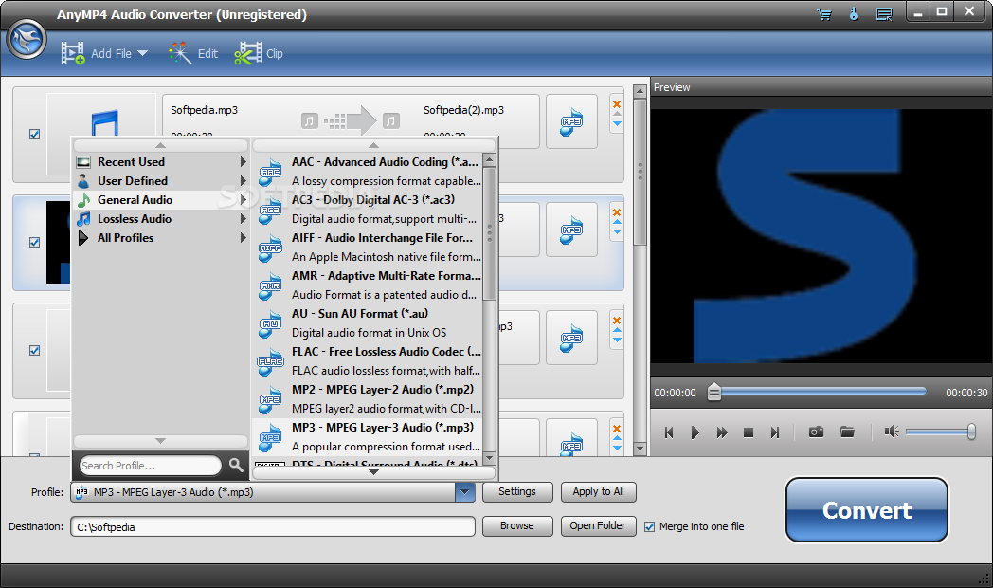
Task: Fast forward the preview
Action: [x=722, y=432]
